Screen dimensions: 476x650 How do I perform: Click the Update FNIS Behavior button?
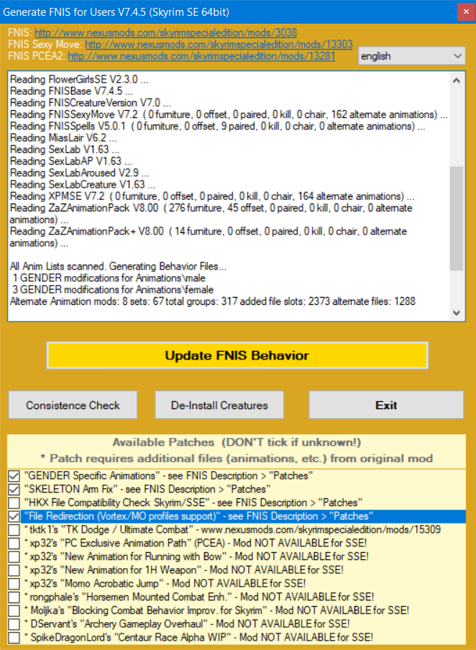click(x=237, y=355)
